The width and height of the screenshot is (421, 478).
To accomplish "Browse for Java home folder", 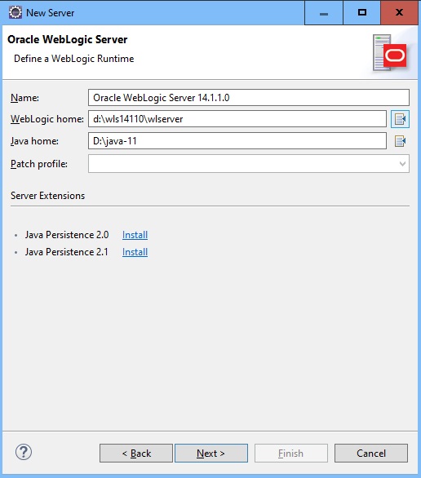I will (400, 141).
